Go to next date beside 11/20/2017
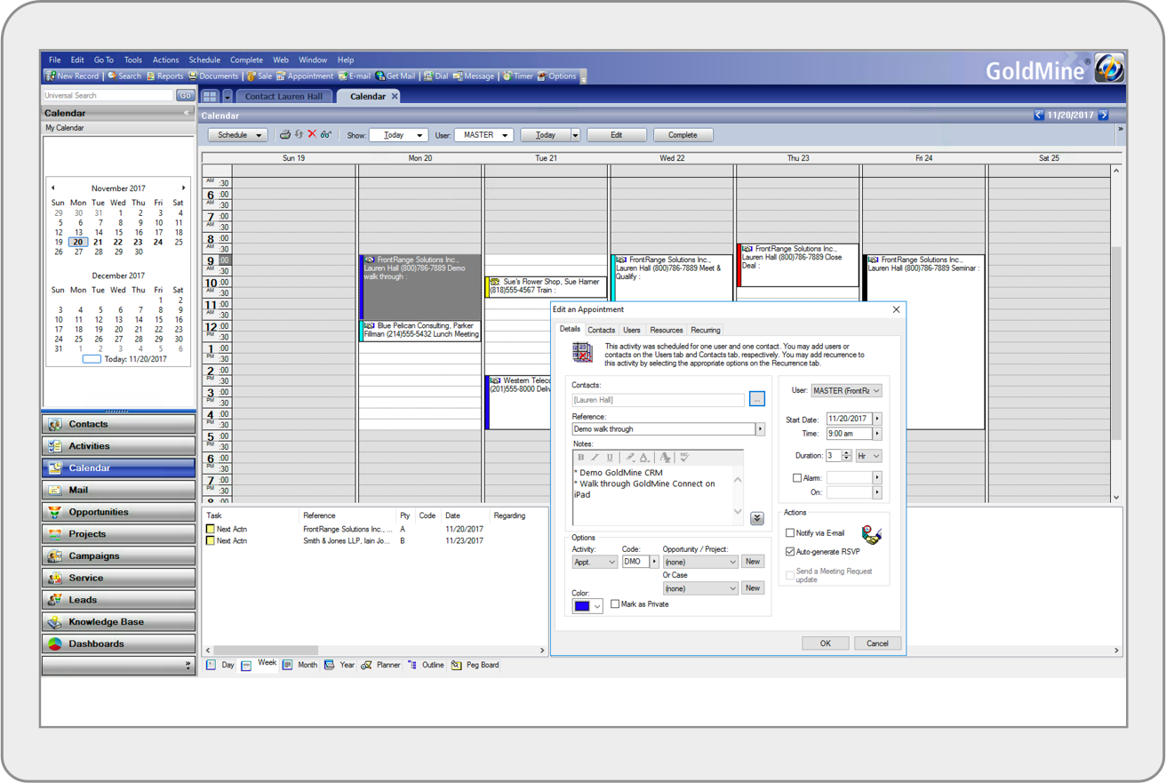The height and width of the screenshot is (783, 1166). [1104, 115]
